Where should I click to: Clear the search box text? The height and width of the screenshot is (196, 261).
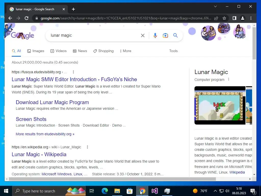143,35
